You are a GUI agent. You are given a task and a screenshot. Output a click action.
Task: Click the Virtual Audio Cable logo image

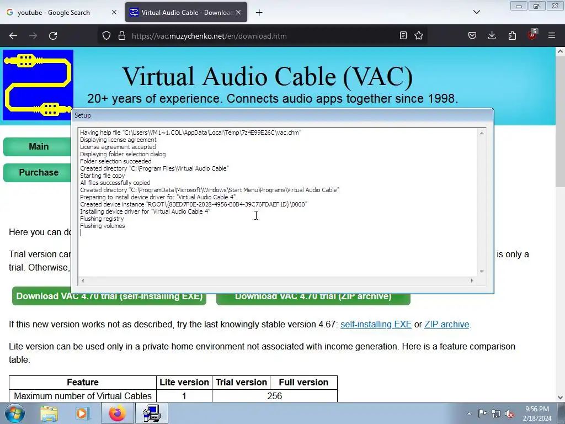click(x=38, y=84)
